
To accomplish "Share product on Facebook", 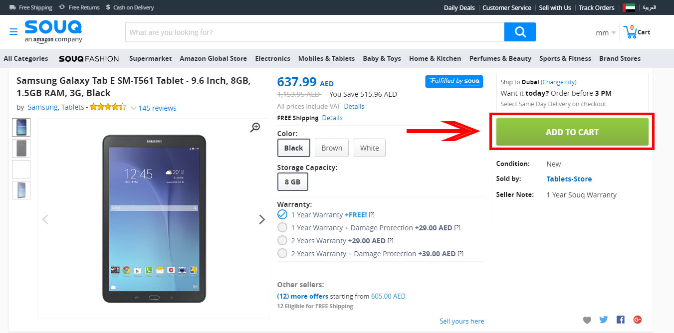I will point(621,320).
